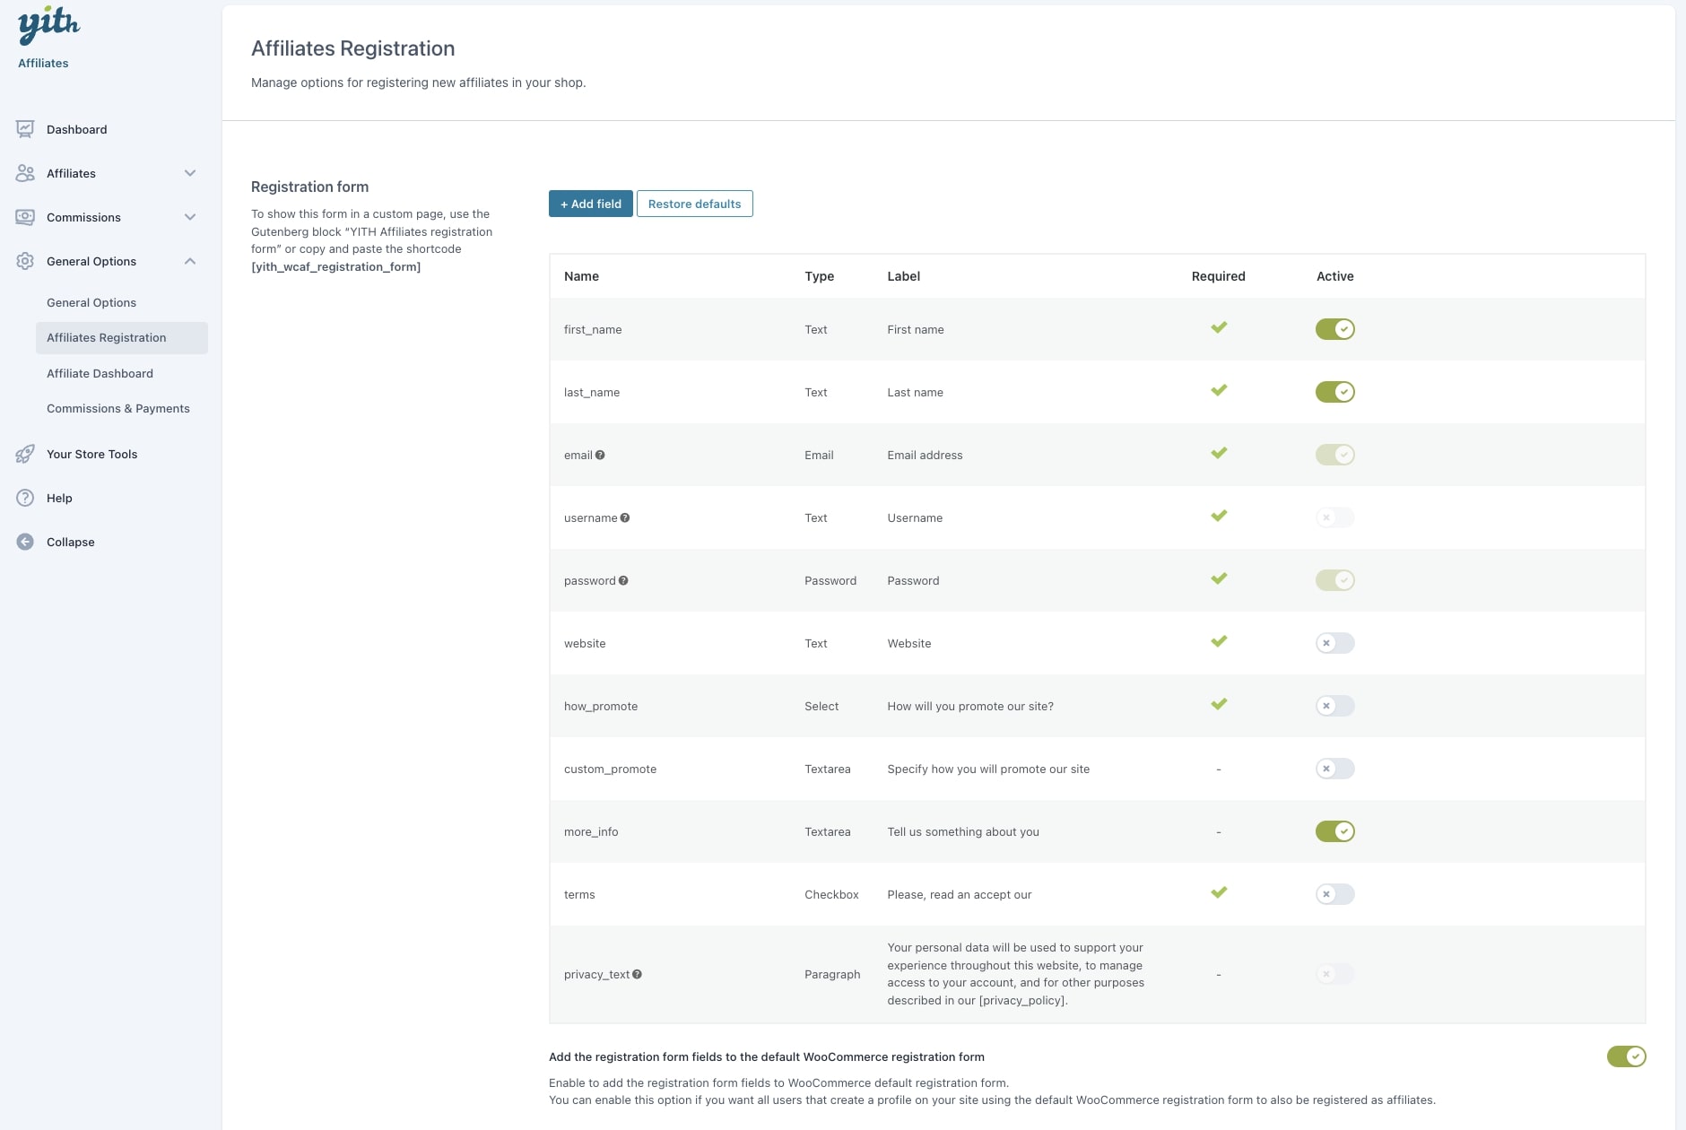
Task: Click the 'Checkbox' type in terms row
Action: coord(831,894)
